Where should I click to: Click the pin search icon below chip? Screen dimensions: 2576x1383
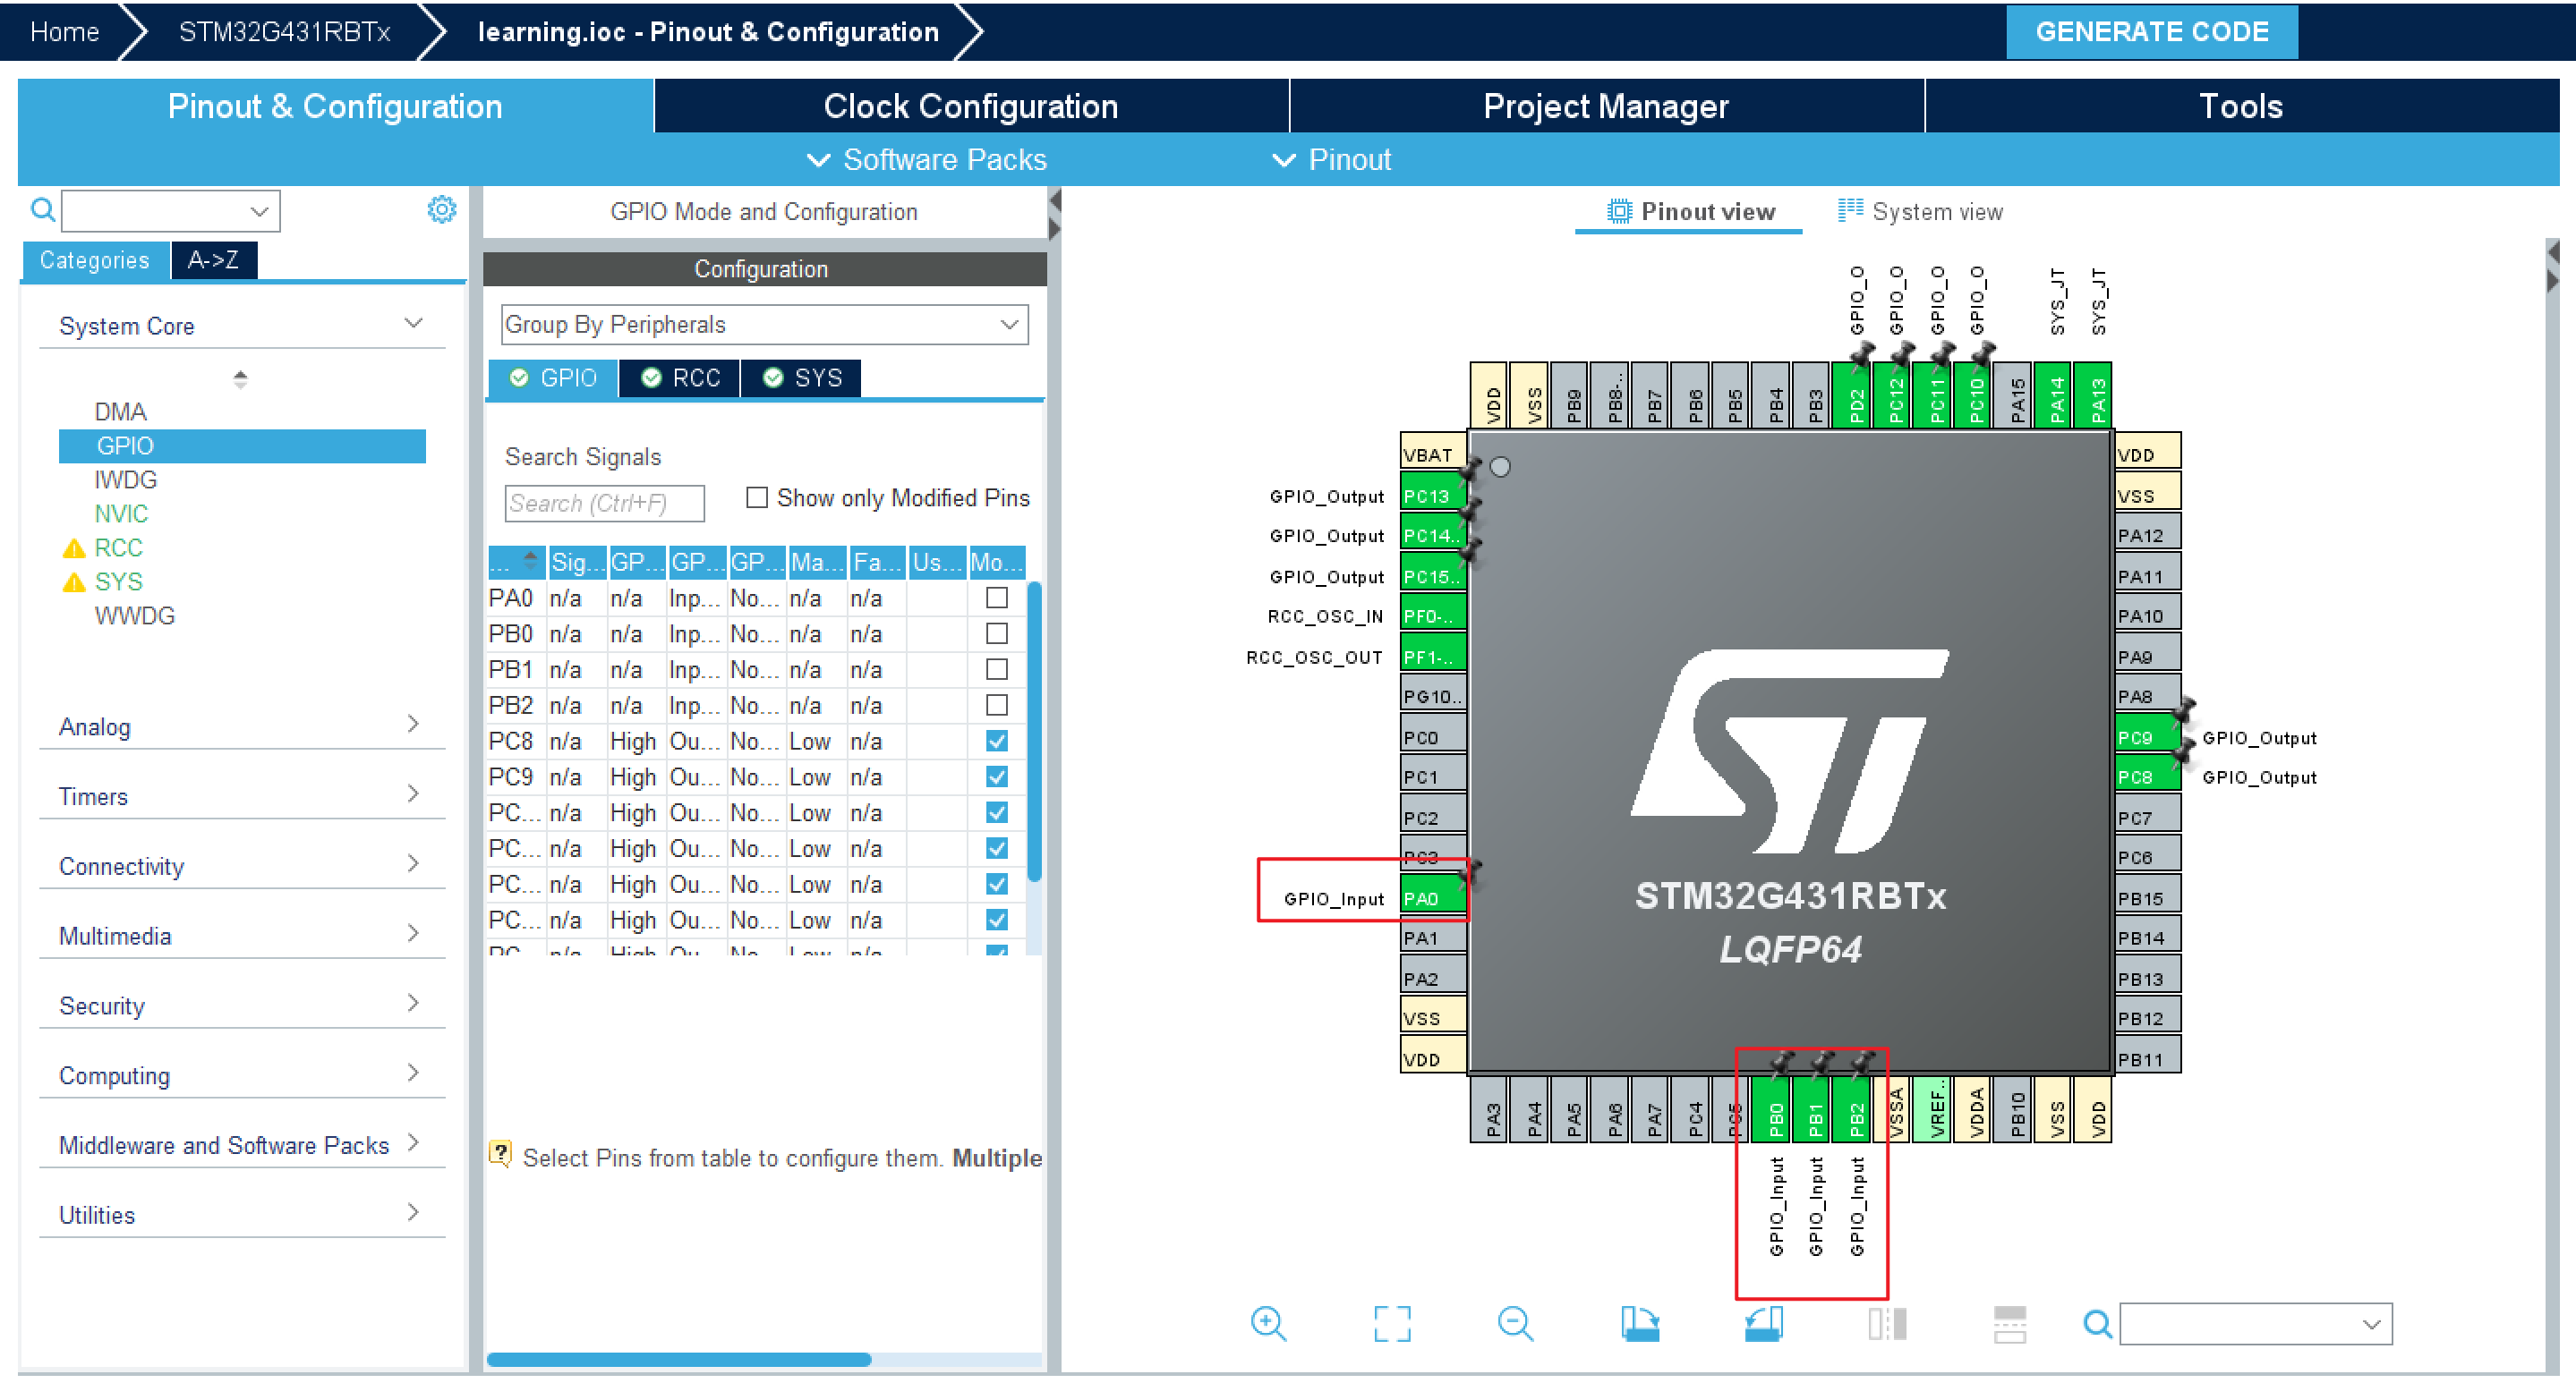(x=2097, y=1323)
